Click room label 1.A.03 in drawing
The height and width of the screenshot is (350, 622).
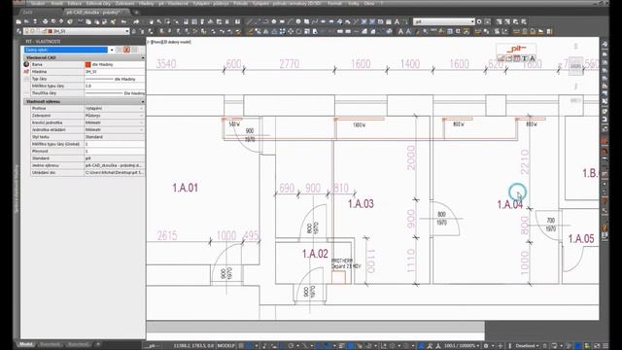[x=361, y=203]
